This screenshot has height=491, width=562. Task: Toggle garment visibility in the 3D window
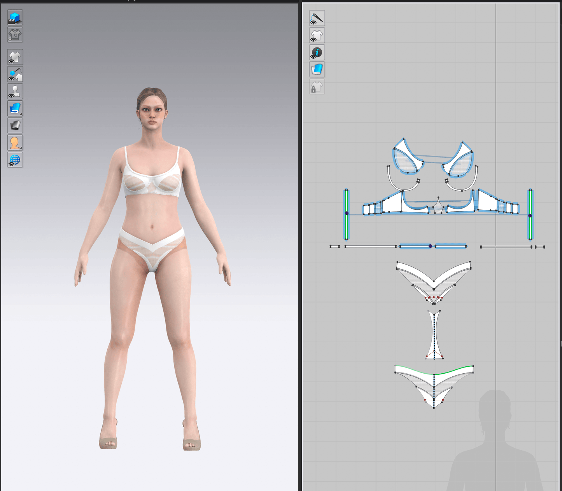(x=15, y=57)
